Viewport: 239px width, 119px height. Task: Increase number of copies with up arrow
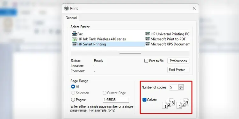point(181,86)
